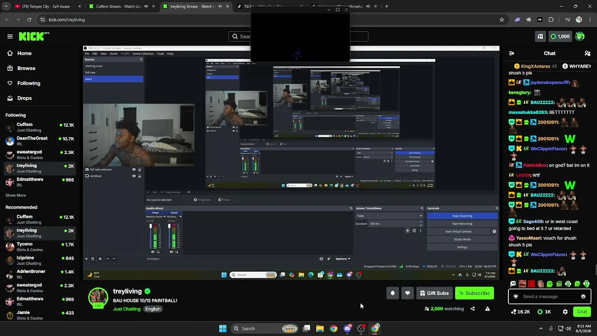Click the shield icon in message box
This screenshot has height=336, width=597.
515,296
